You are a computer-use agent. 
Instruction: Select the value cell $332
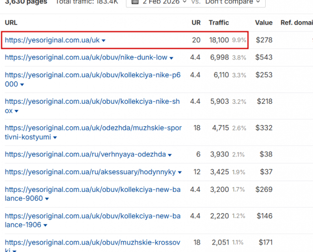click(264, 128)
